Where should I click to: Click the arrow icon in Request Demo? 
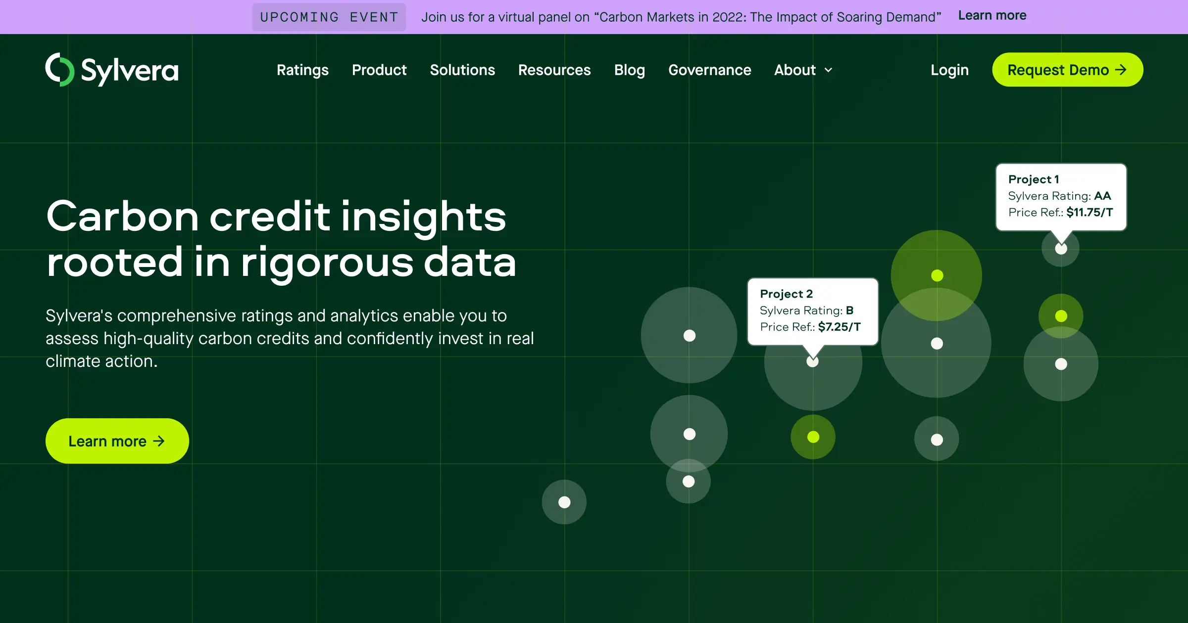click(1121, 70)
